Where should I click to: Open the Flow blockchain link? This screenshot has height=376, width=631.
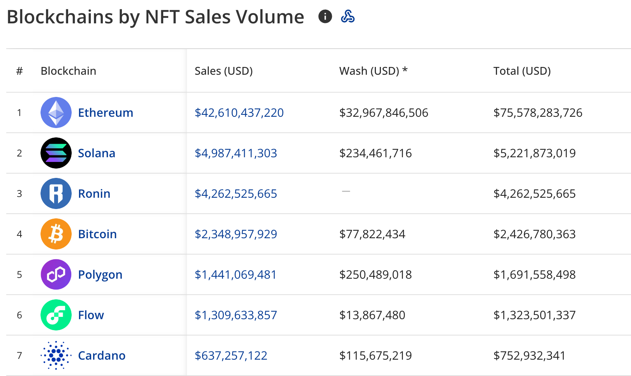coord(91,315)
